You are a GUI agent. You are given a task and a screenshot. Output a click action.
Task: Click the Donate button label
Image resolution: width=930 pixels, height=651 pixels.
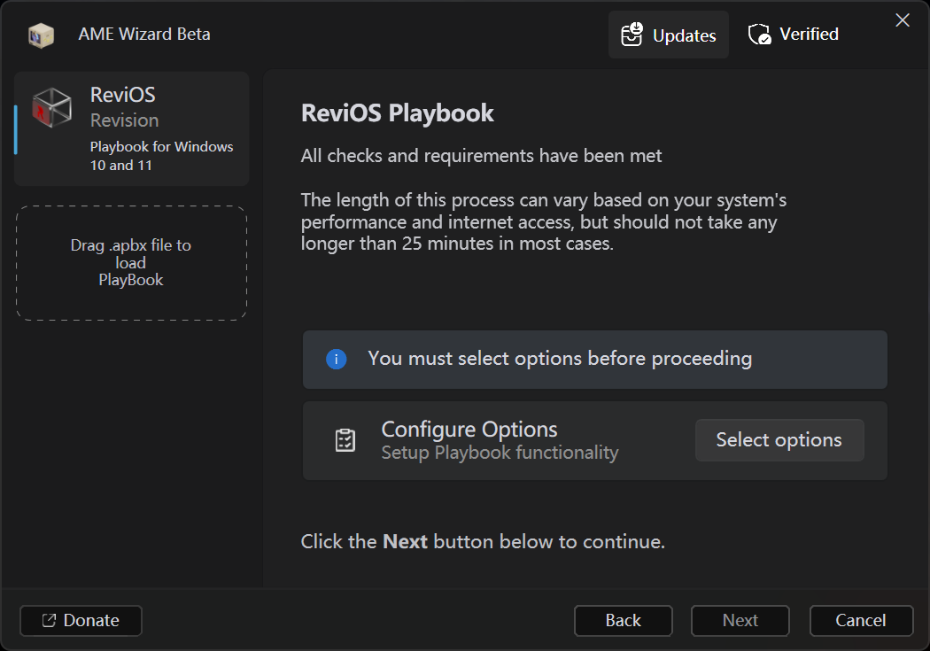coord(91,621)
